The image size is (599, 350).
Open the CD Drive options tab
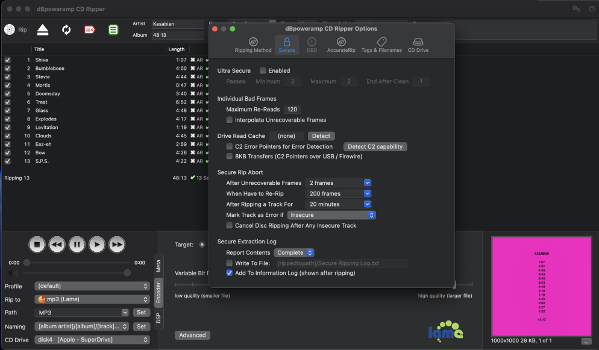click(x=418, y=45)
